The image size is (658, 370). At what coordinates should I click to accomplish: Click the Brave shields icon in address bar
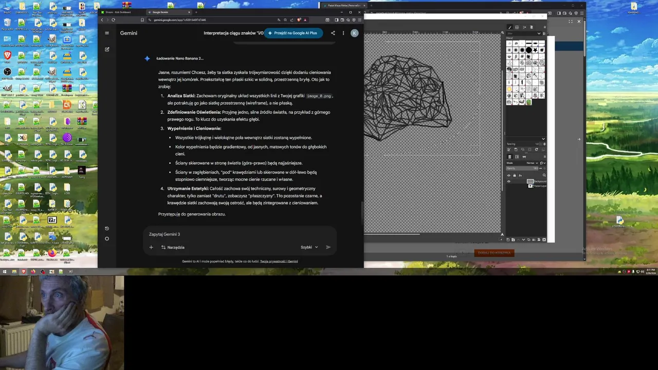(299, 20)
